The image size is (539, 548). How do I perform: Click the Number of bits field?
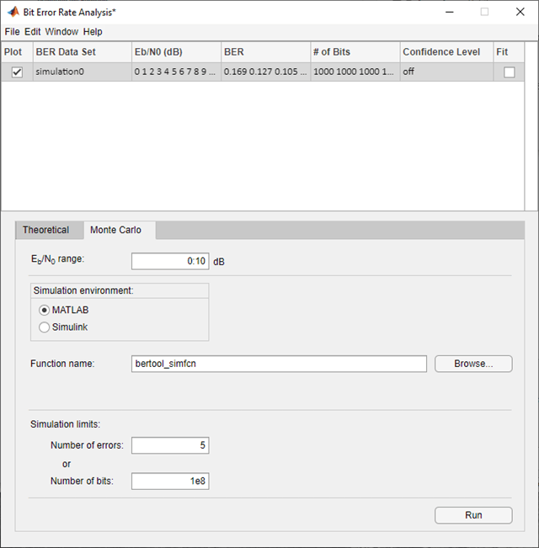tap(170, 481)
